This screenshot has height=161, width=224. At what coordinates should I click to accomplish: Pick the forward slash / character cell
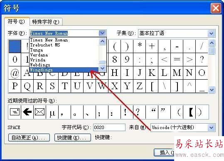tap(202, 46)
